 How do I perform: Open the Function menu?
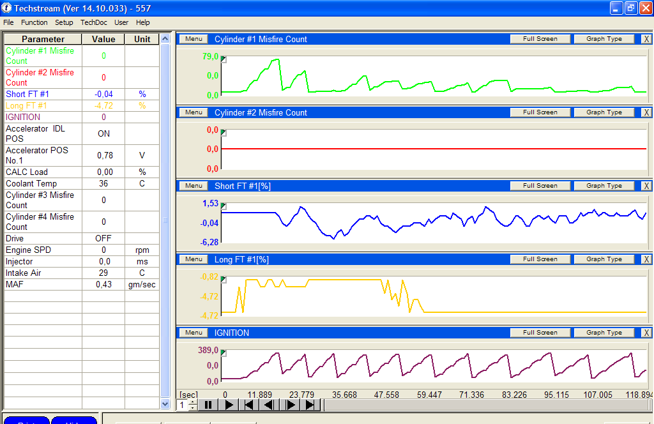(x=34, y=22)
